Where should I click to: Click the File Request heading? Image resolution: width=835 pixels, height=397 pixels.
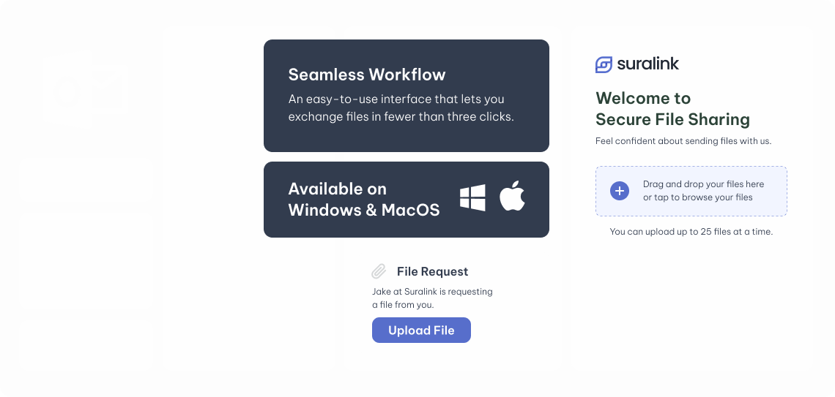click(x=432, y=271)
